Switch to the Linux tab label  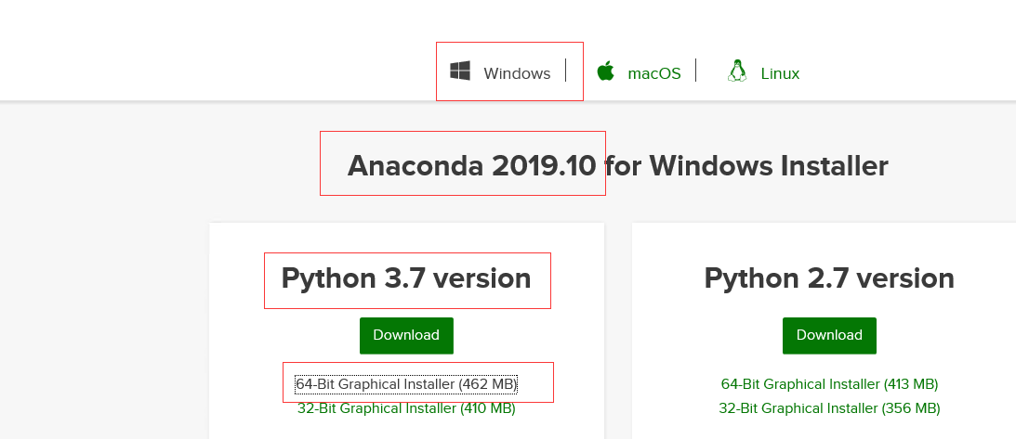(x=780, y=73)
